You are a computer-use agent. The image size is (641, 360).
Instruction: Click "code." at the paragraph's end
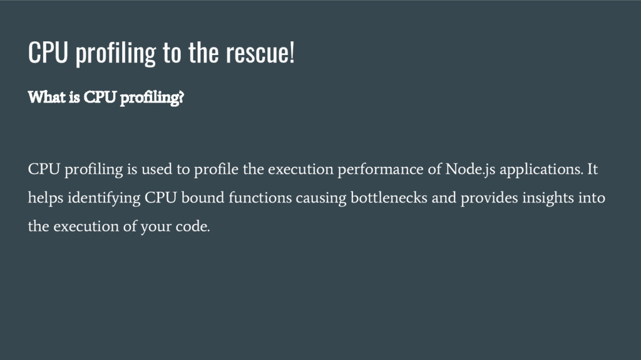pos(192,226)
